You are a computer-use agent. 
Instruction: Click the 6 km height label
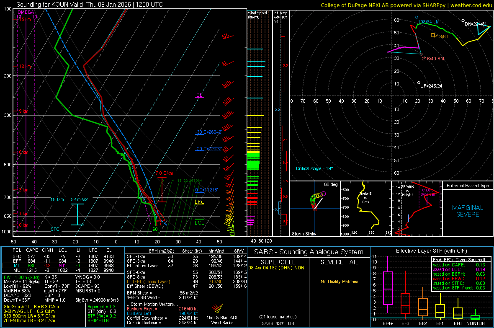click(x=23, y=152)
